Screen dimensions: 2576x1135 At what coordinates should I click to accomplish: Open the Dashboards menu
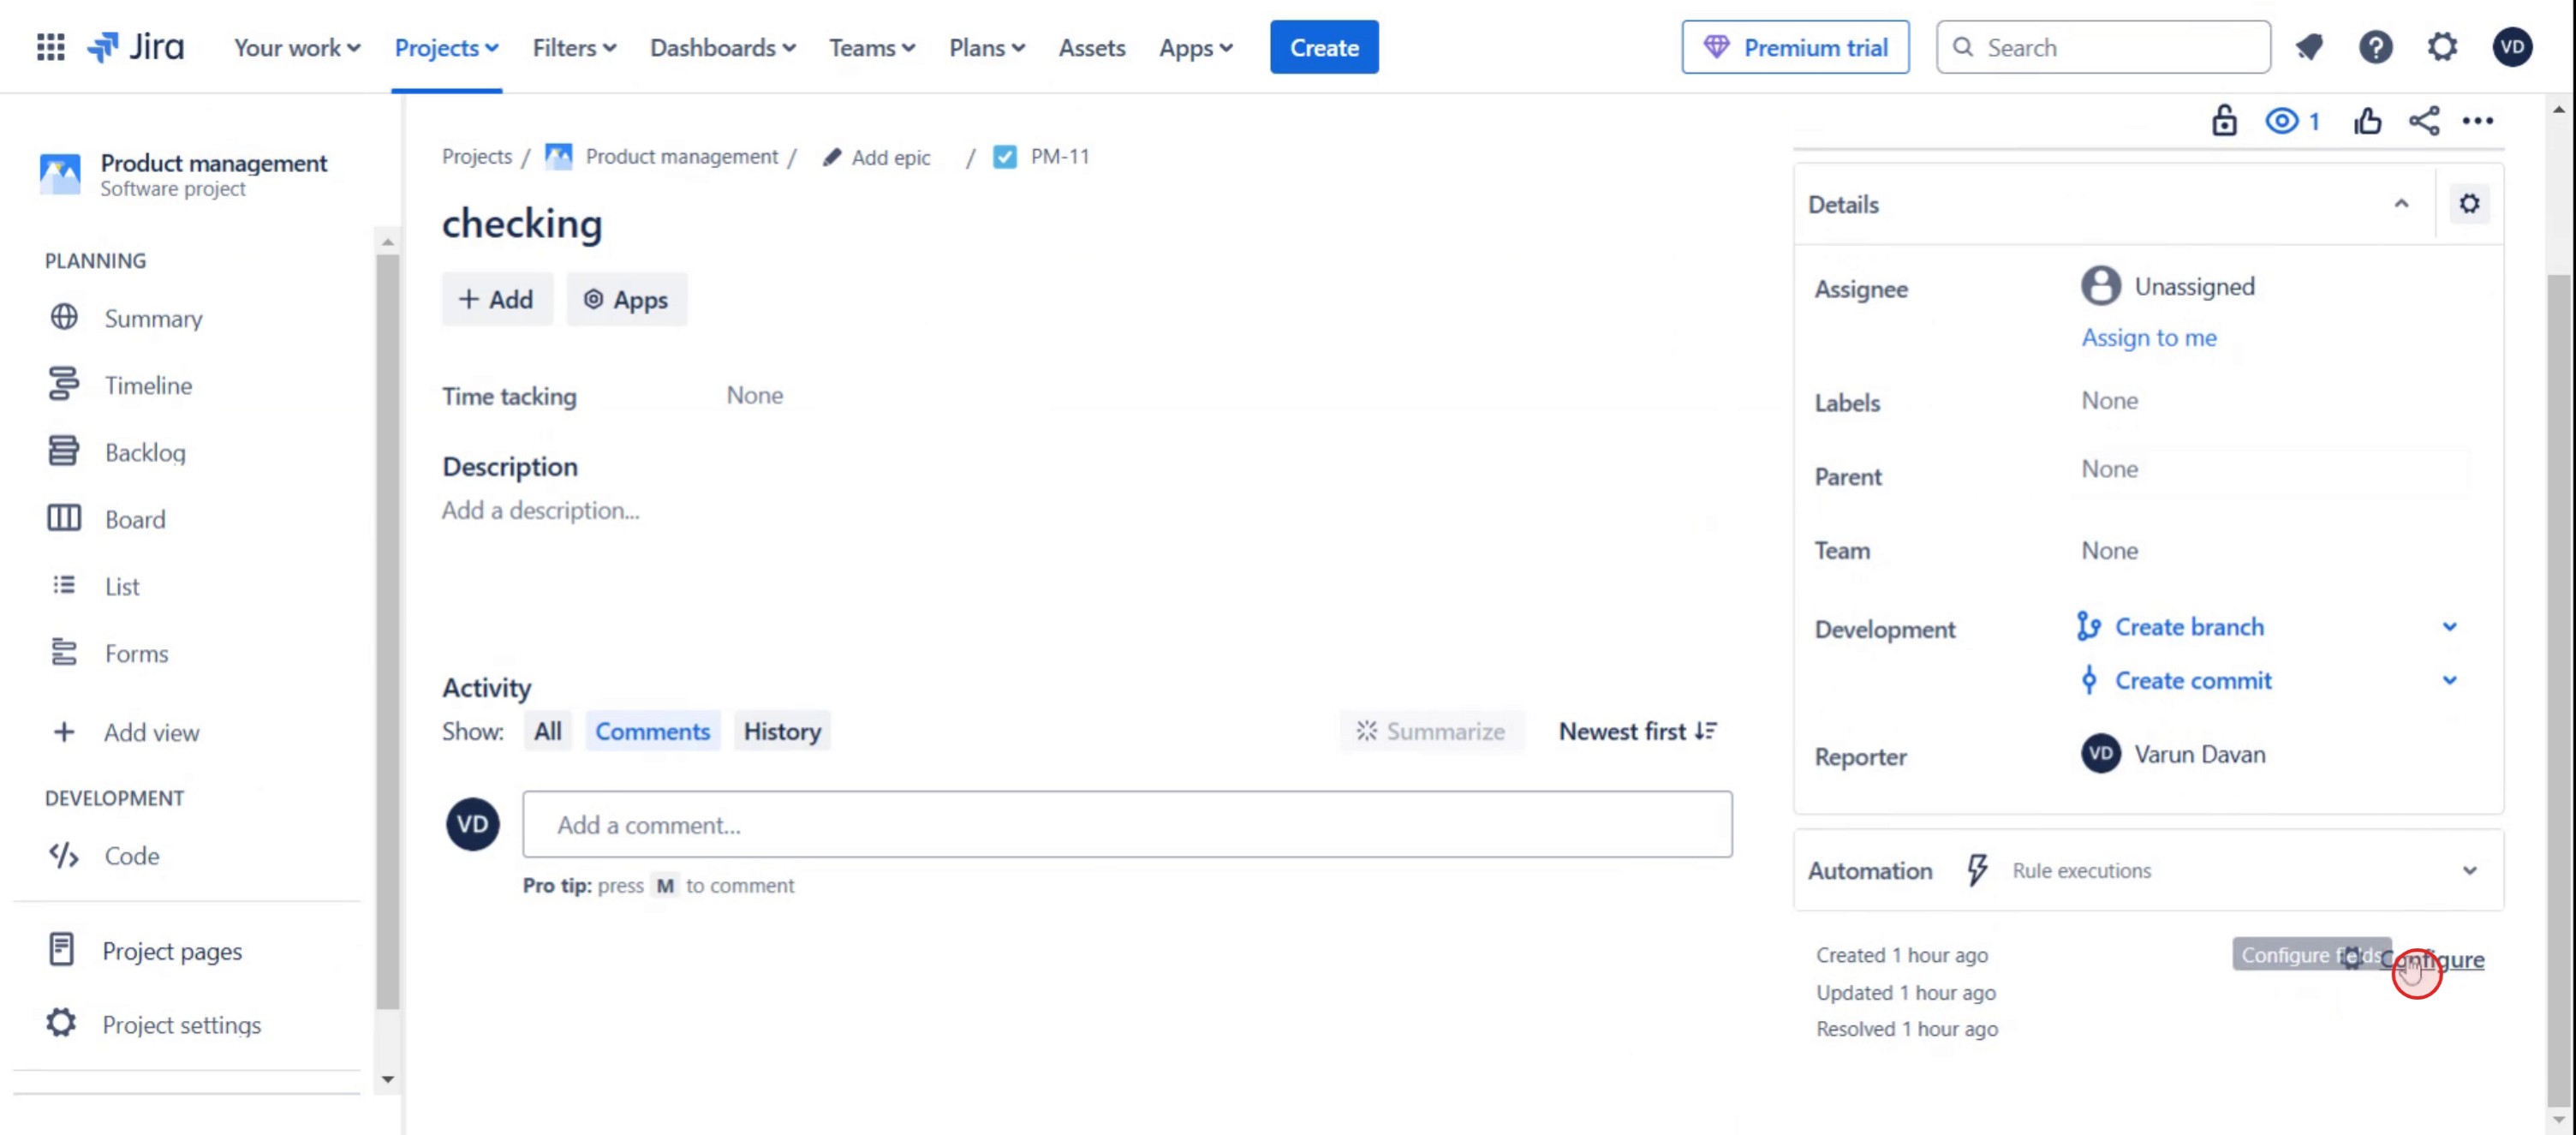(x=722, y=47)
